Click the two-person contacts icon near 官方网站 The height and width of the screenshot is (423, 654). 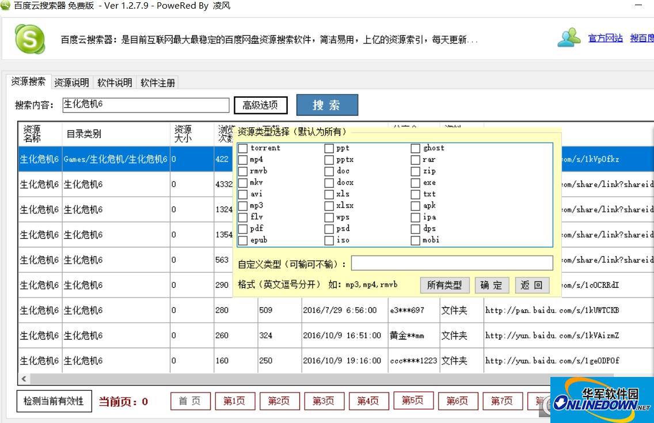569,37
